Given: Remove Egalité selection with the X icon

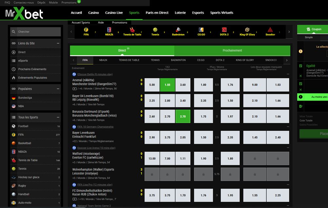Looking at the screenshot, I should (300, 76).
